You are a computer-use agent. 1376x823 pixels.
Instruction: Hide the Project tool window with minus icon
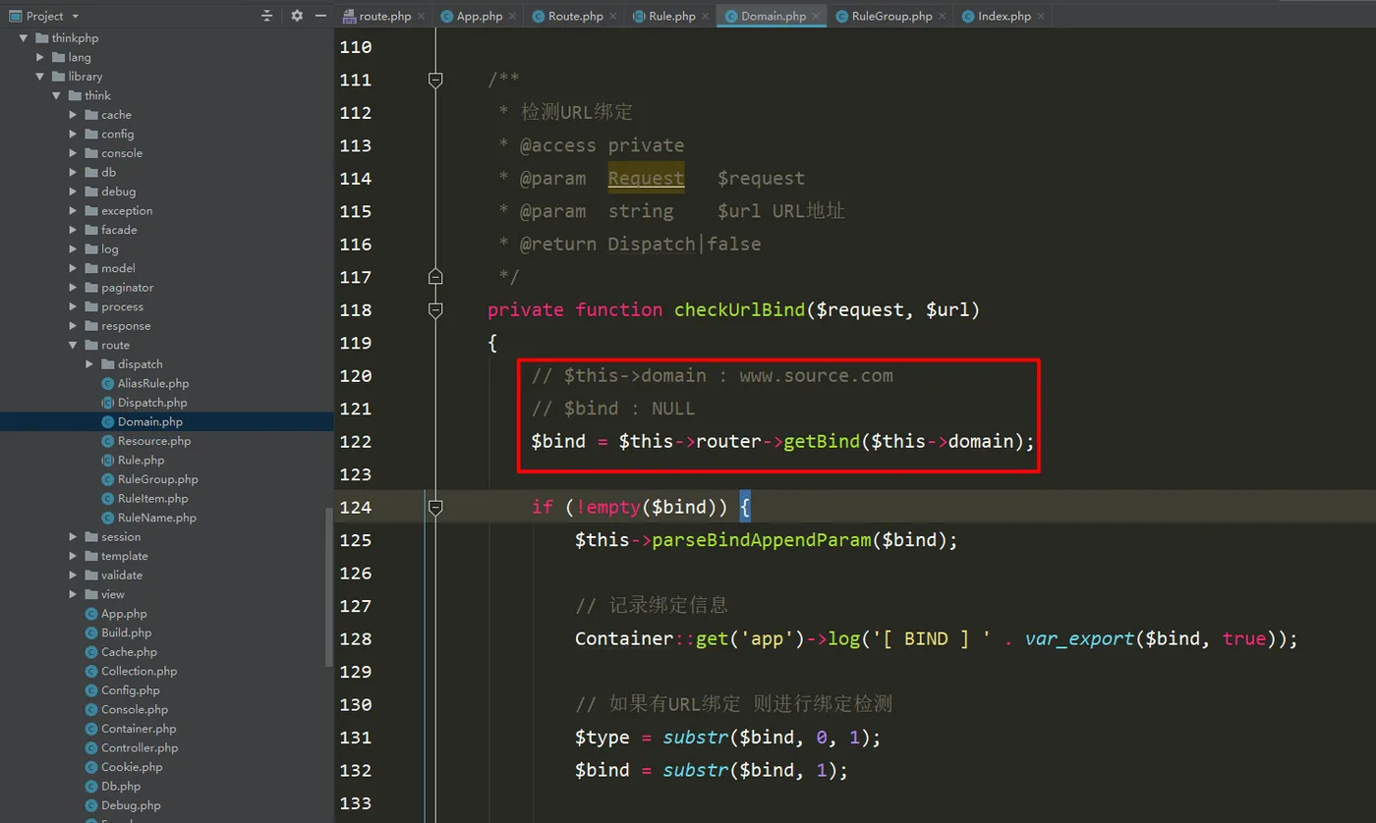pos(321,16)
